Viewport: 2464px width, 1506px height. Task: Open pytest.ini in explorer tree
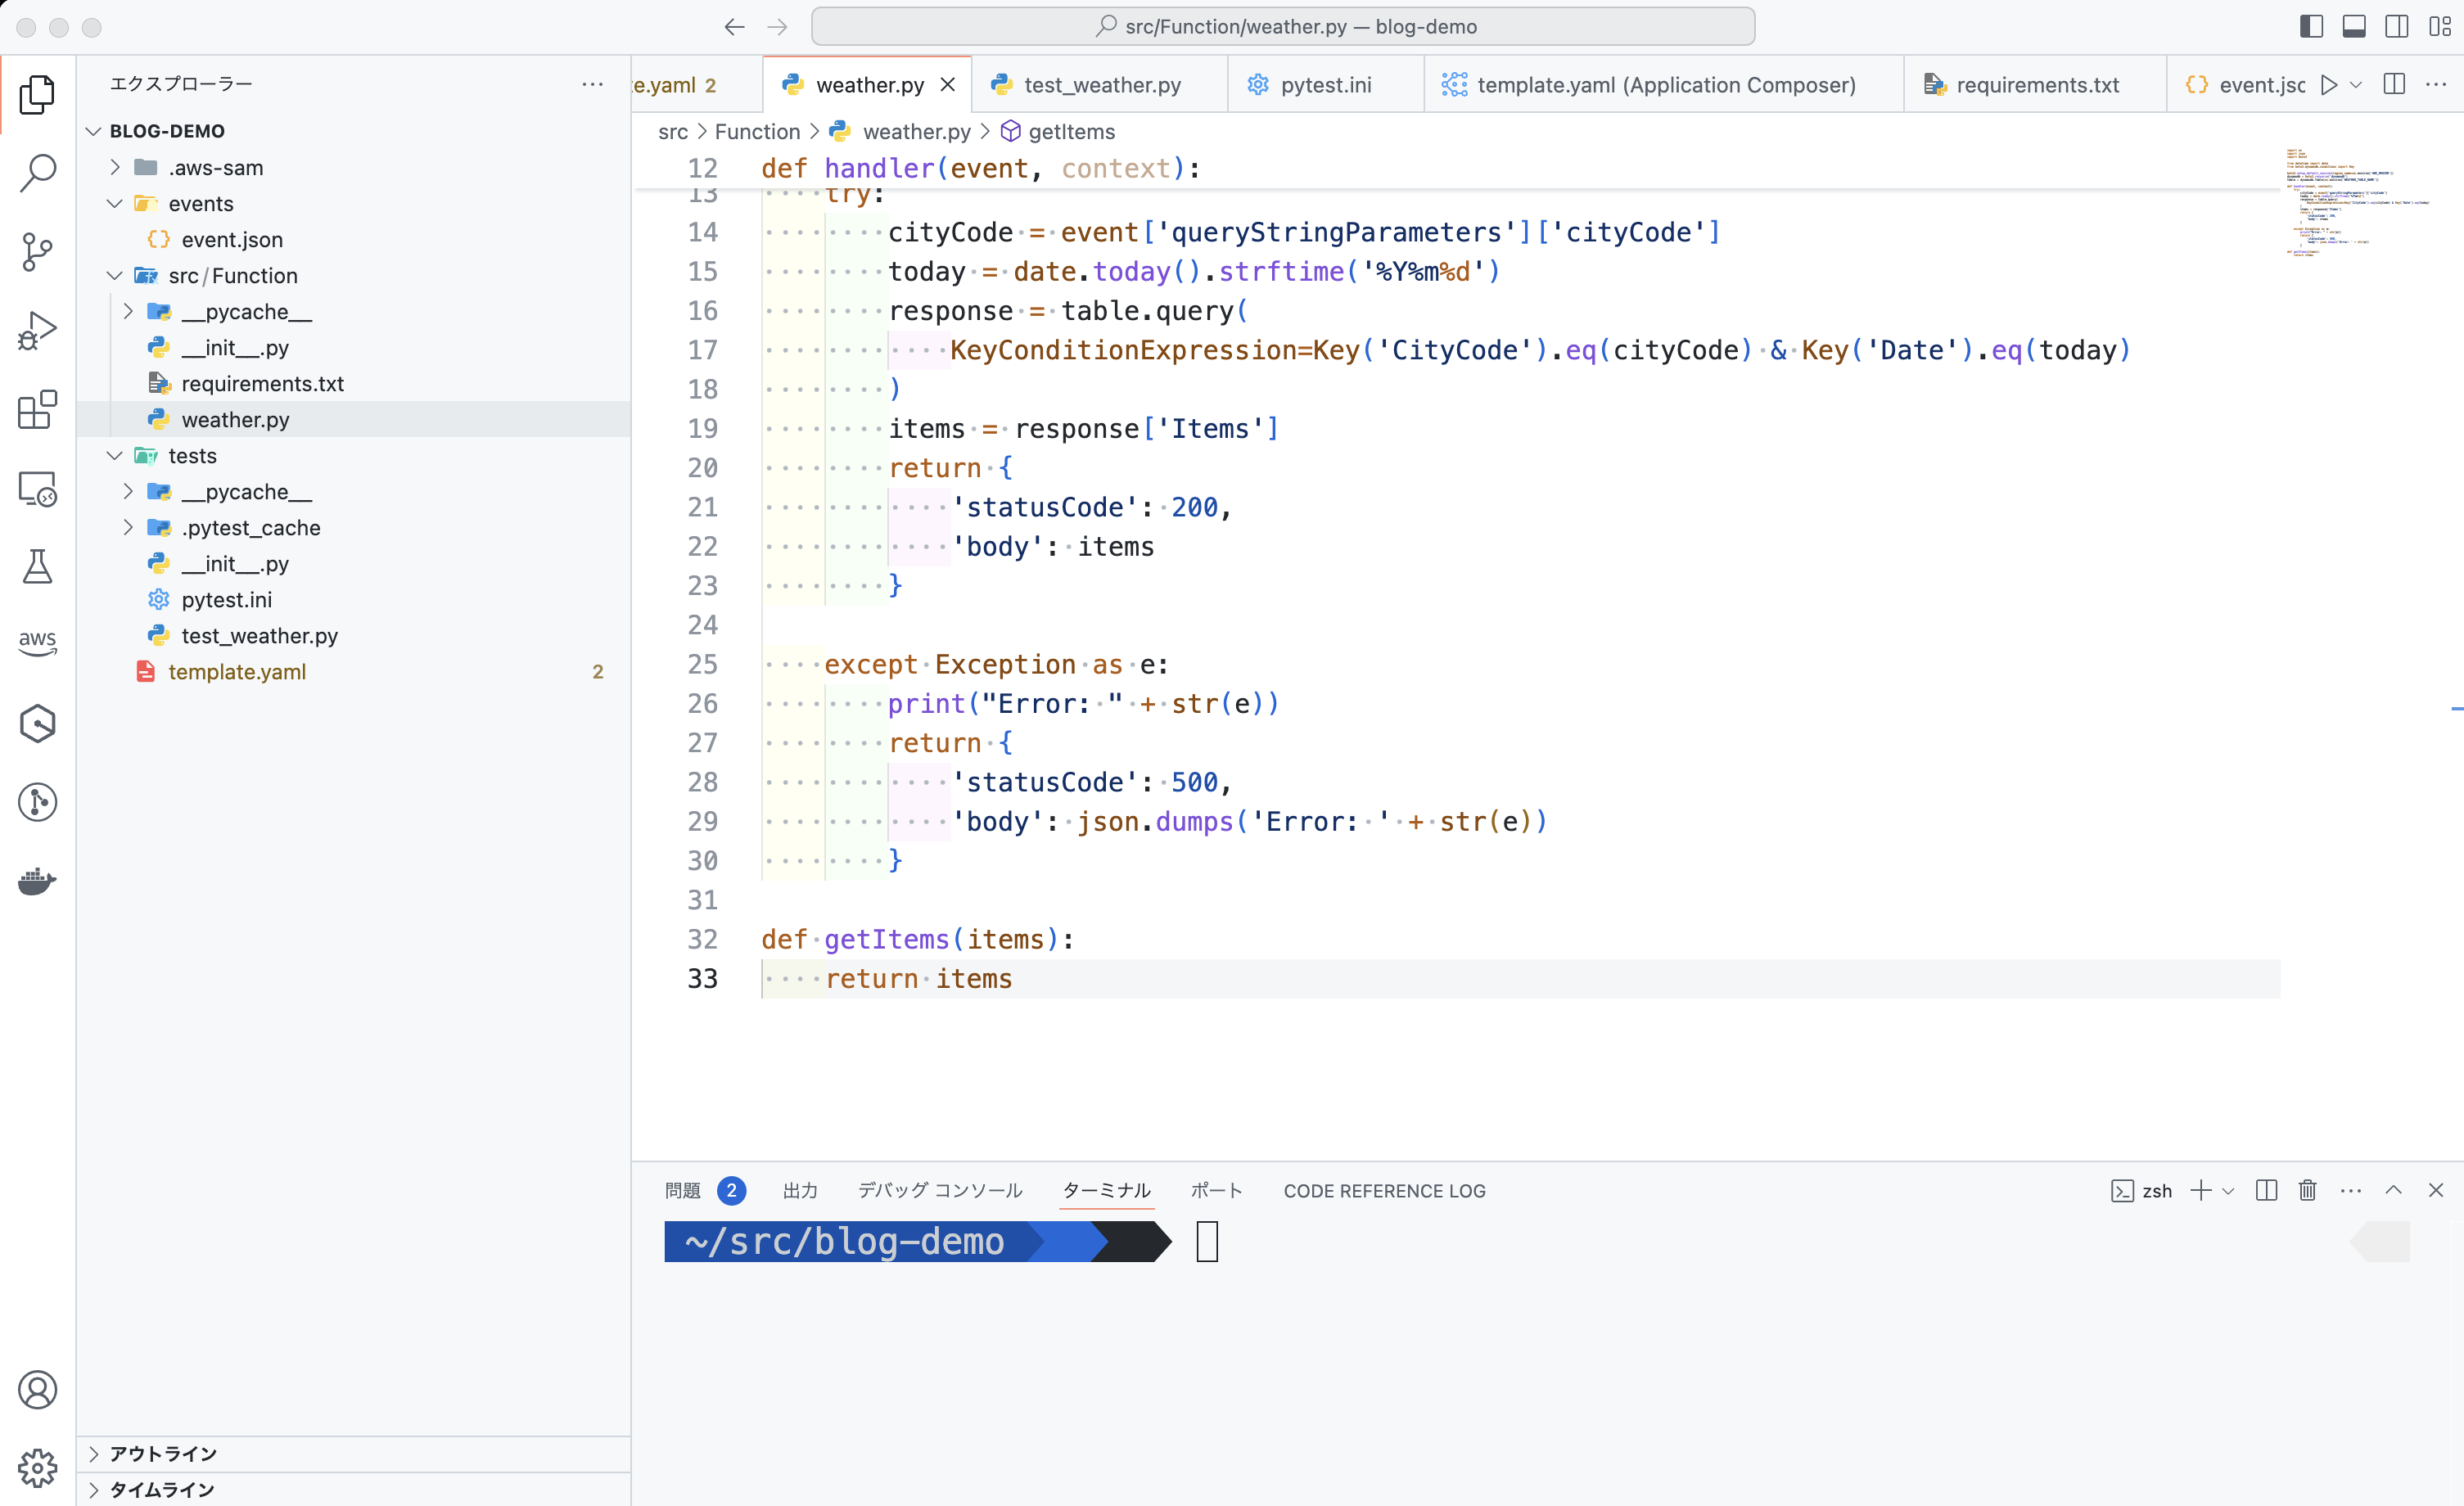pos(354,599)
